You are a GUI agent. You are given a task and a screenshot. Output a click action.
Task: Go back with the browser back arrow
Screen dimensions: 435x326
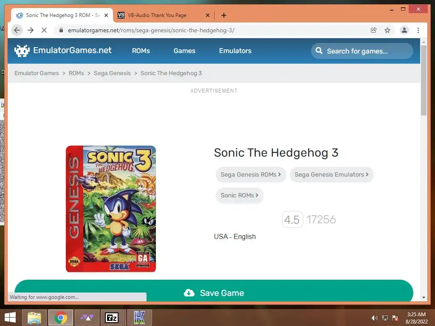tap(17, 30)
